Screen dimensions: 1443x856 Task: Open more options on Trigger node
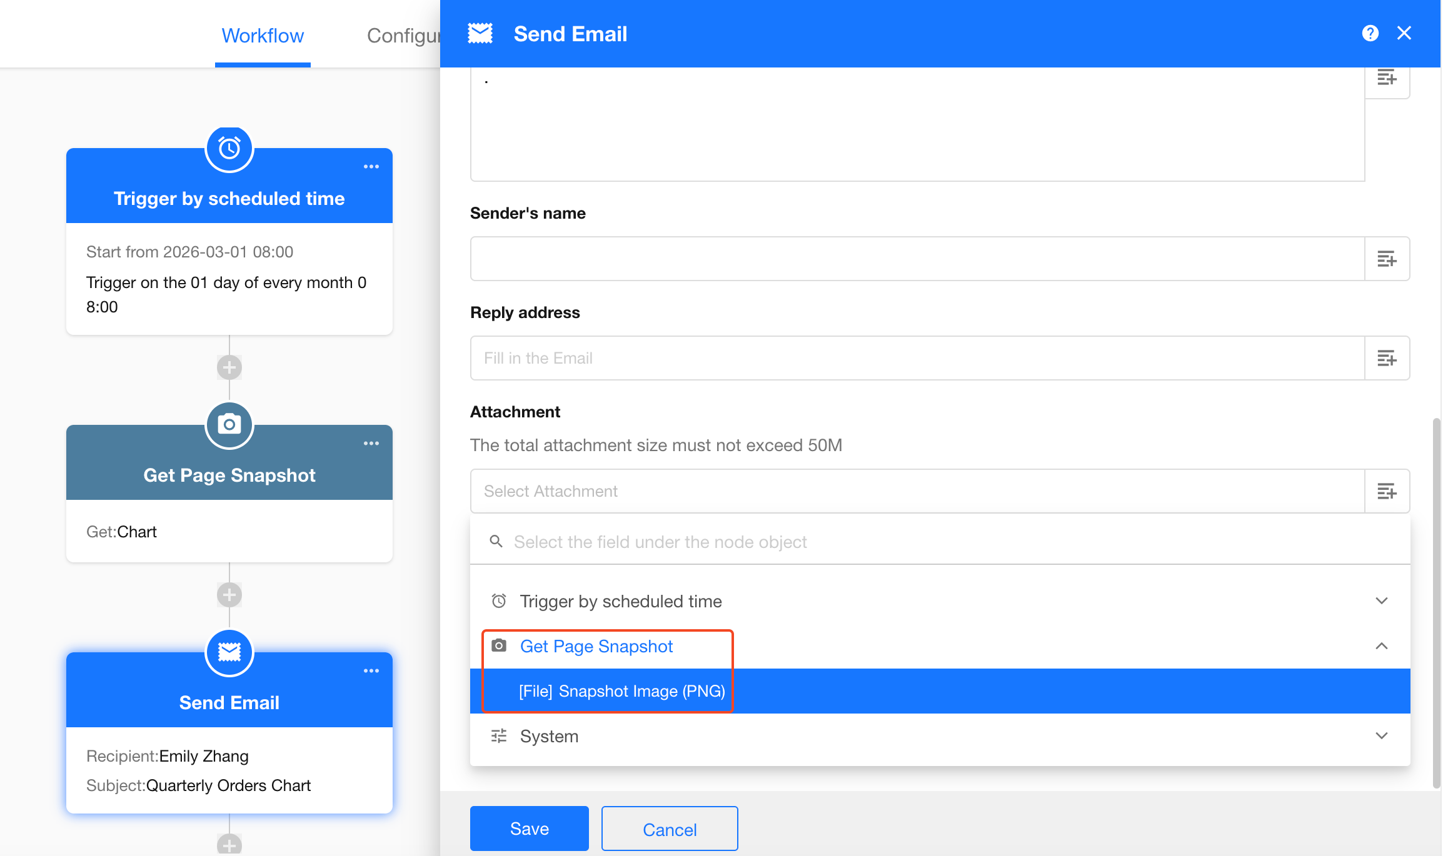tap(371, 167)
